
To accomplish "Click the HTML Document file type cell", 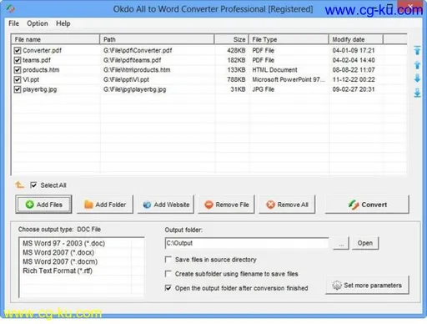I will (274, 70).
